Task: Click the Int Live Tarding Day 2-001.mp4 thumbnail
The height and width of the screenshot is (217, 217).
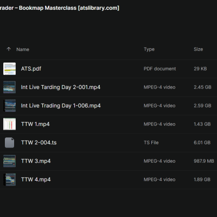Action: tap(9, 87)
